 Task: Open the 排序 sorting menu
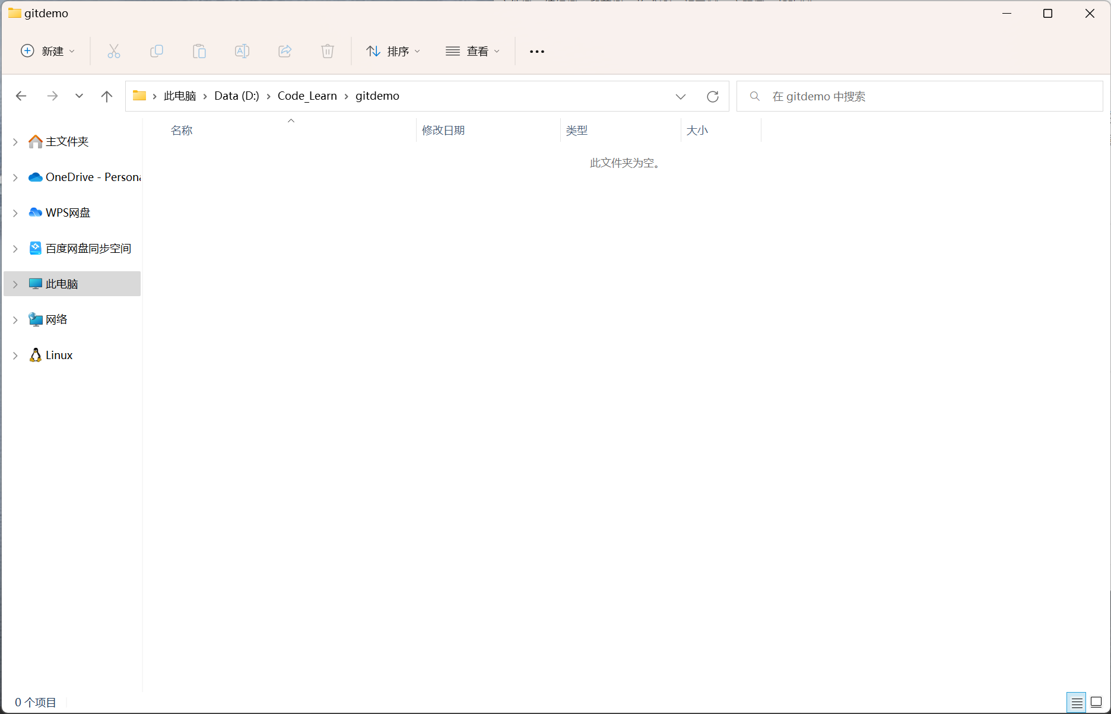pos(393,51)
